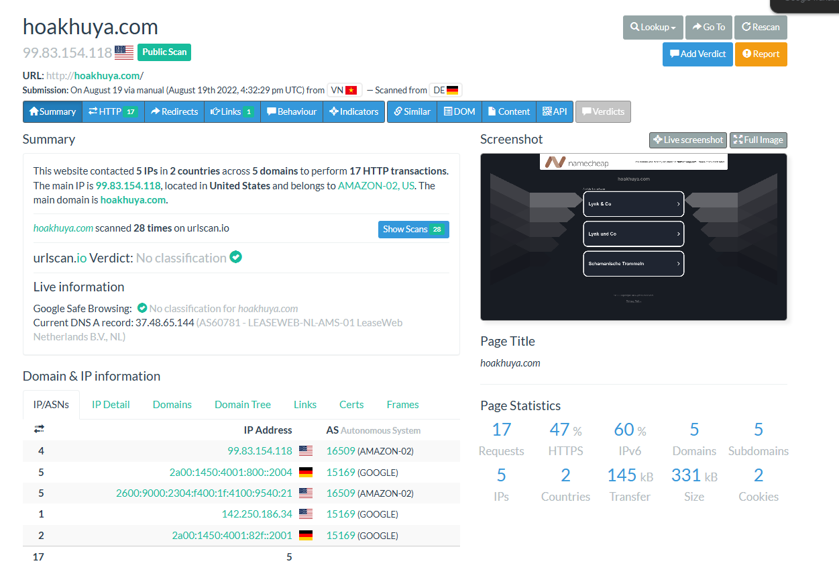839x580 pixels.
Task: Open the Full Image view
Action: (x=758, y=140)
